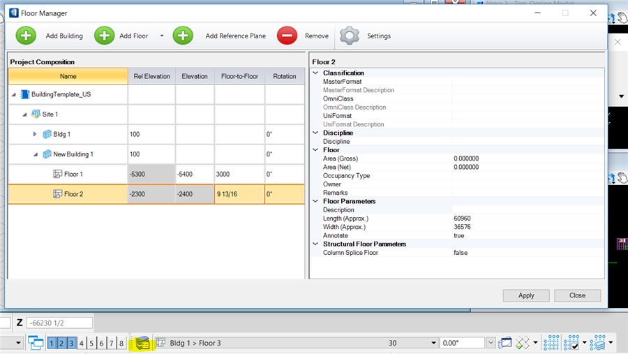Collapse the Site 1 tree node
Viewport: 628px width, 354px height.
(25, 115)
